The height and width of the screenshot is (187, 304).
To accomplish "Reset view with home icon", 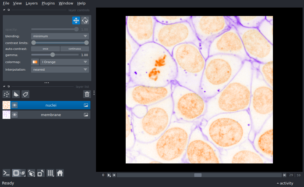I will tap(60, 173).
